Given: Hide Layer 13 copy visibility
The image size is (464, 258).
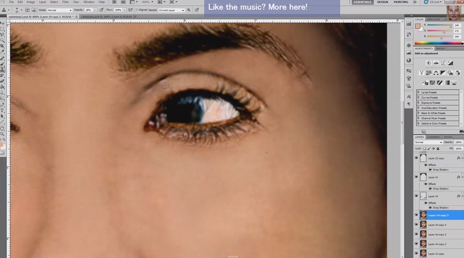Looking at the screenshot, I should pos(417,158).
